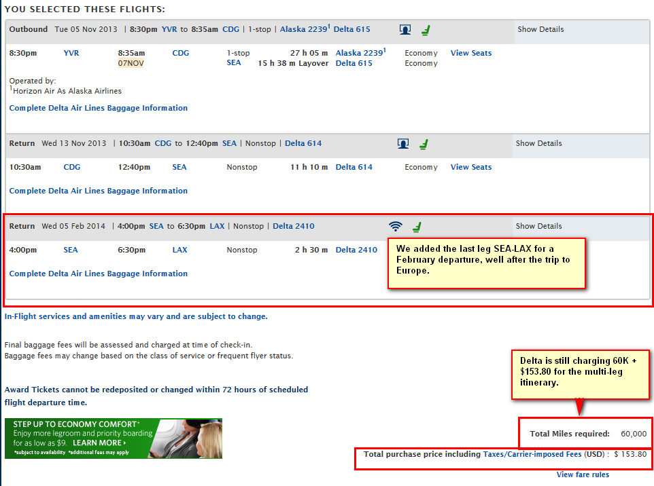Viewport: 654px width, 486px height.
Task: Click the entertainment screen icon for the CDG to SEA return
Action: (x=403, y=144)
